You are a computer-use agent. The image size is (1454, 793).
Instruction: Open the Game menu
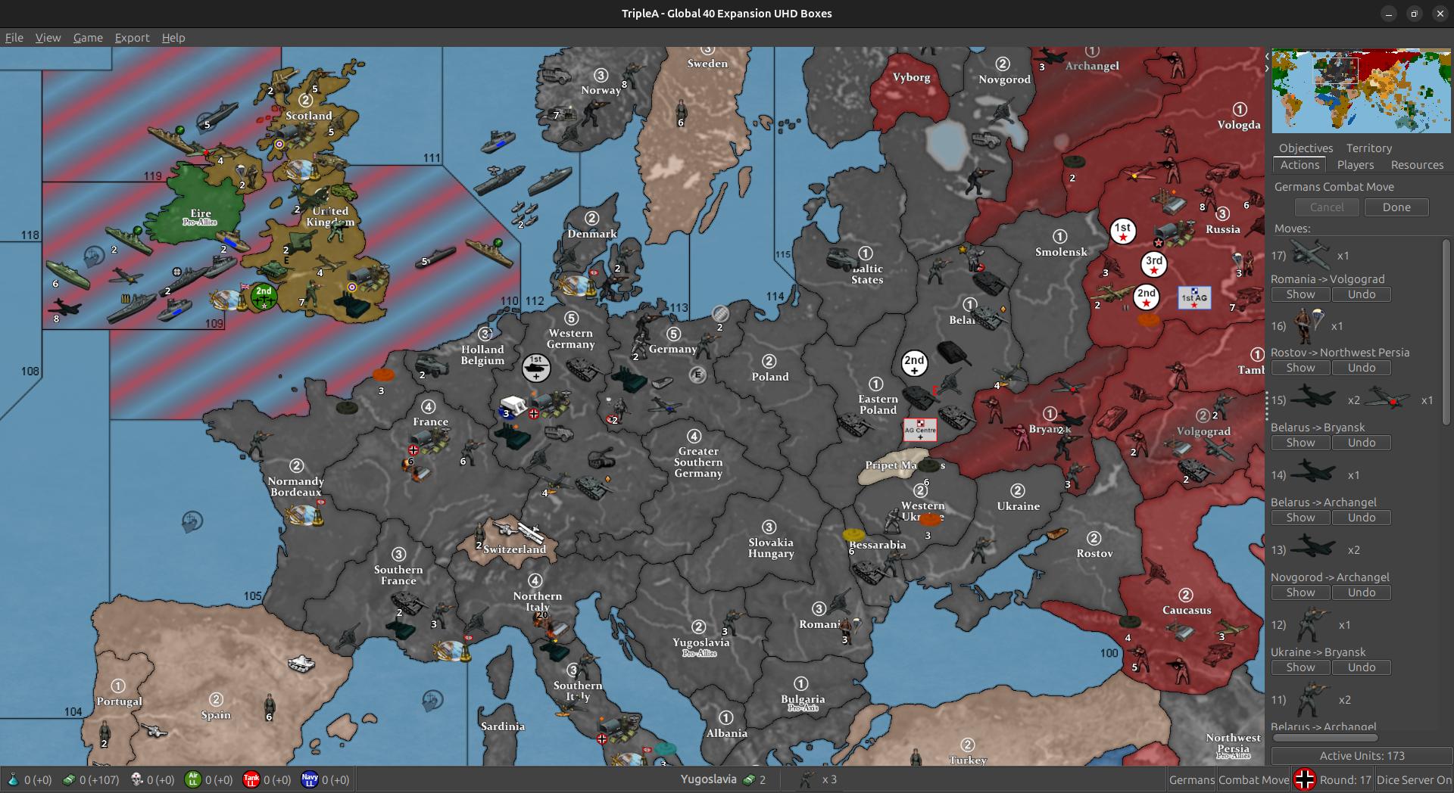click(88, 37)
